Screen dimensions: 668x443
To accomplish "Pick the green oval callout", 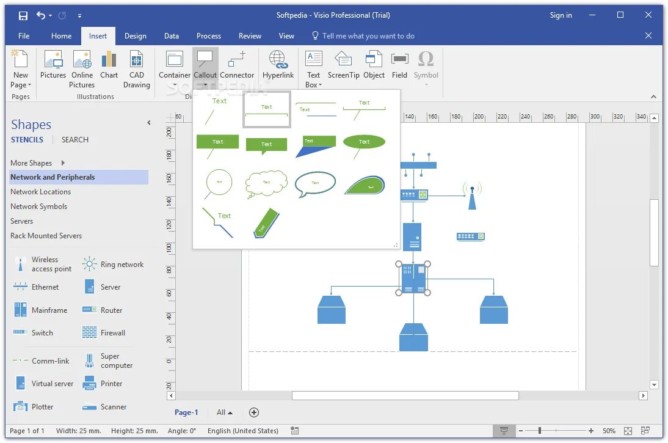I will pyautogui.click(x=363, y=146).
